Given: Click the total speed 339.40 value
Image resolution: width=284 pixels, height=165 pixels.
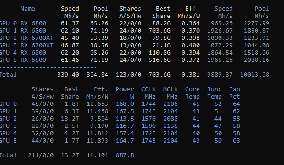Looking at the screenshot, I should coord(68,75).
